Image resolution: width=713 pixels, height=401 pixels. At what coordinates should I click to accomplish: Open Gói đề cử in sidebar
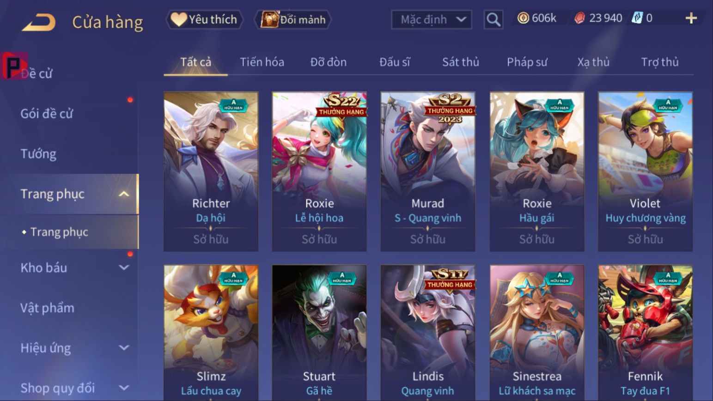click(47, 114)
